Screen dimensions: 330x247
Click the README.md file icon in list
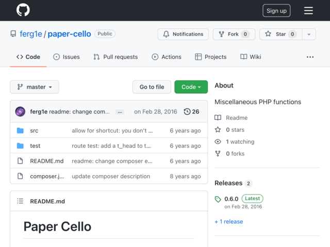tap(20, 161)
